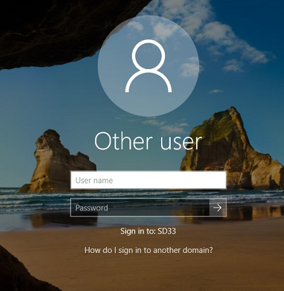Click the Sign in to: SD33 text
284x291 pixels.
[148, 231]
